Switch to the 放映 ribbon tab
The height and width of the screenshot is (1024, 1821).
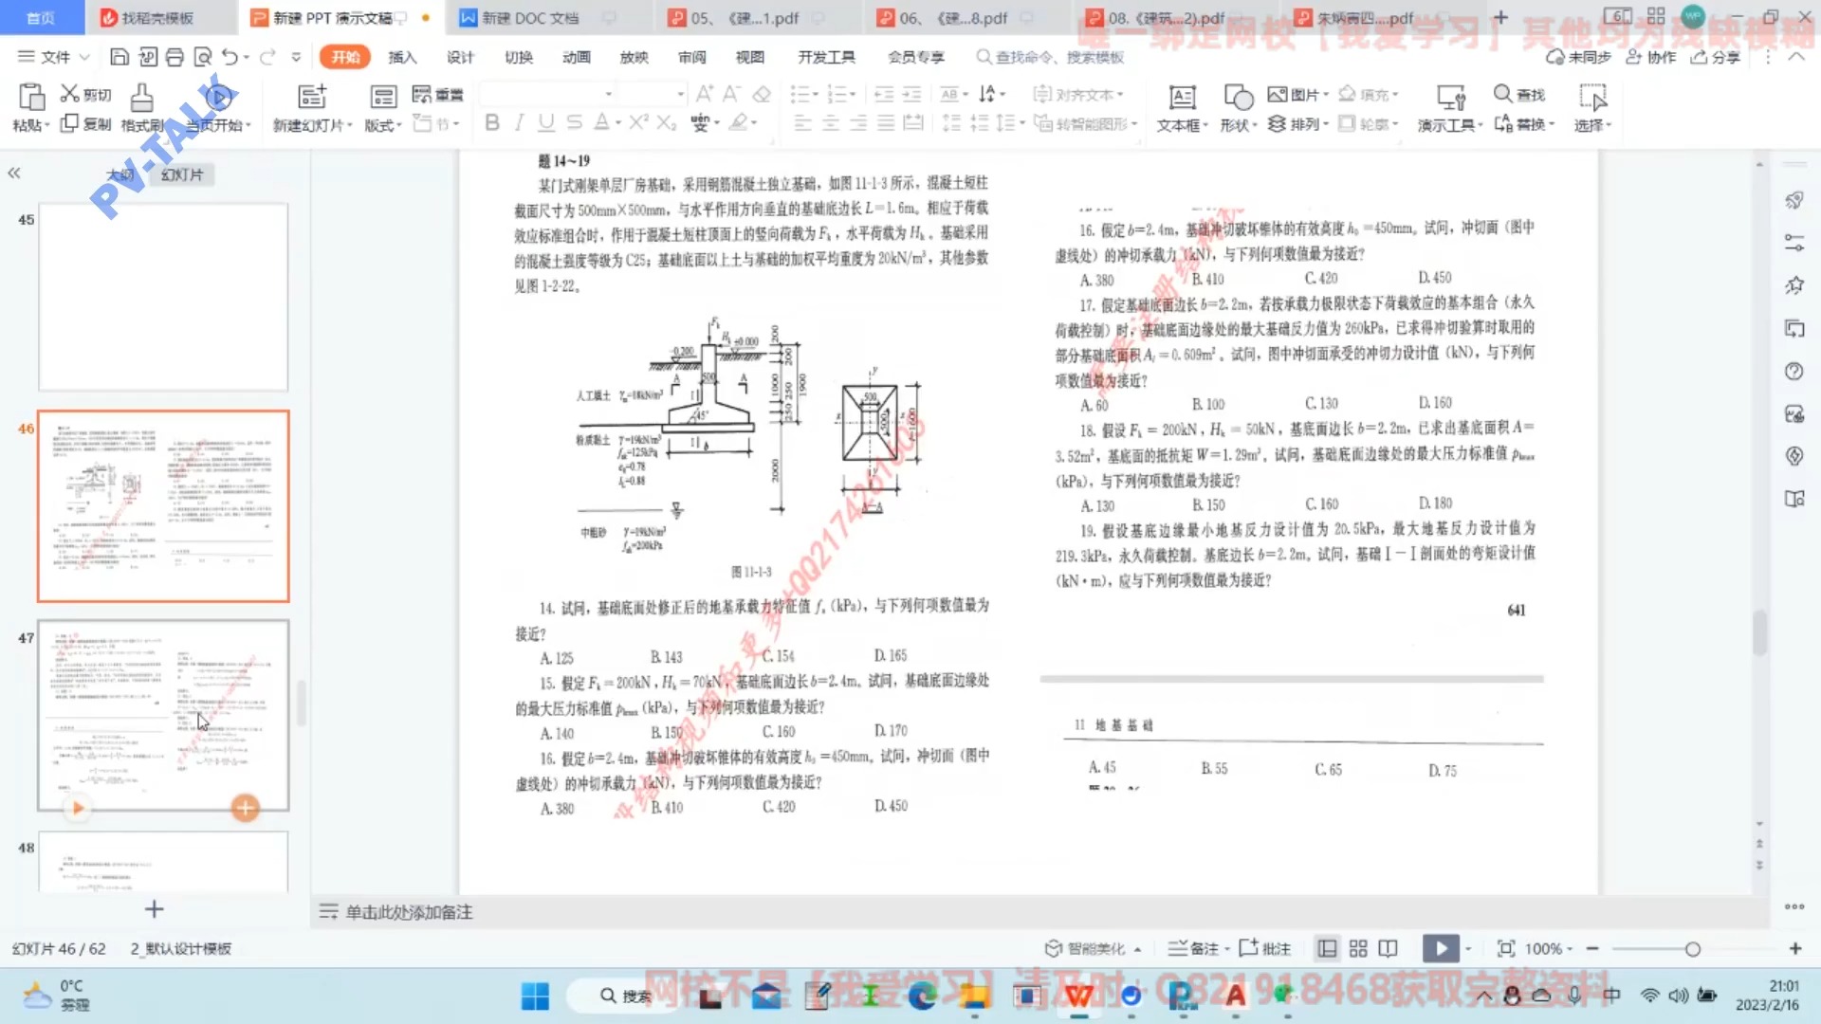tap(634, 57)
